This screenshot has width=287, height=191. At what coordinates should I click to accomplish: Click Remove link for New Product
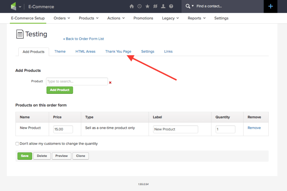click(254, 128)
